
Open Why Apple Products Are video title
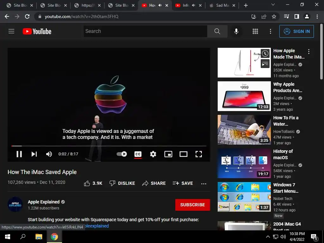[288, 87]
